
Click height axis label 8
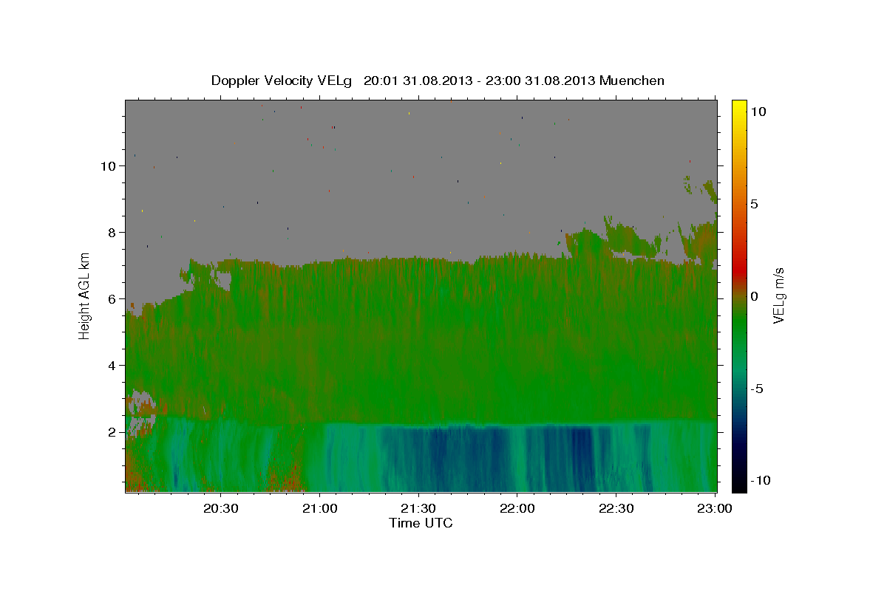coord(112,233)
